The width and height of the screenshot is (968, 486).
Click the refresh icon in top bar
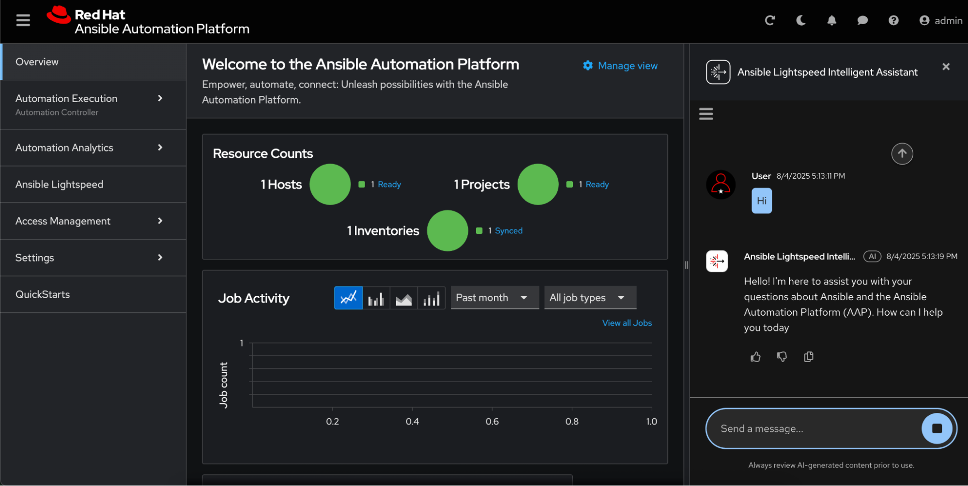click(769, 20)
